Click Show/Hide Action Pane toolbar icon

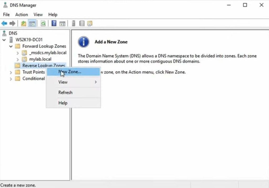[62, 24]
